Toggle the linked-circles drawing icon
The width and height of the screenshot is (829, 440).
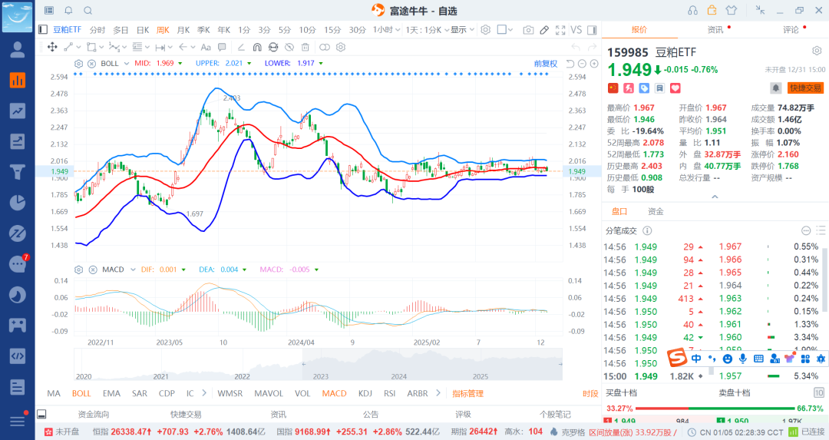click(325, 47)
